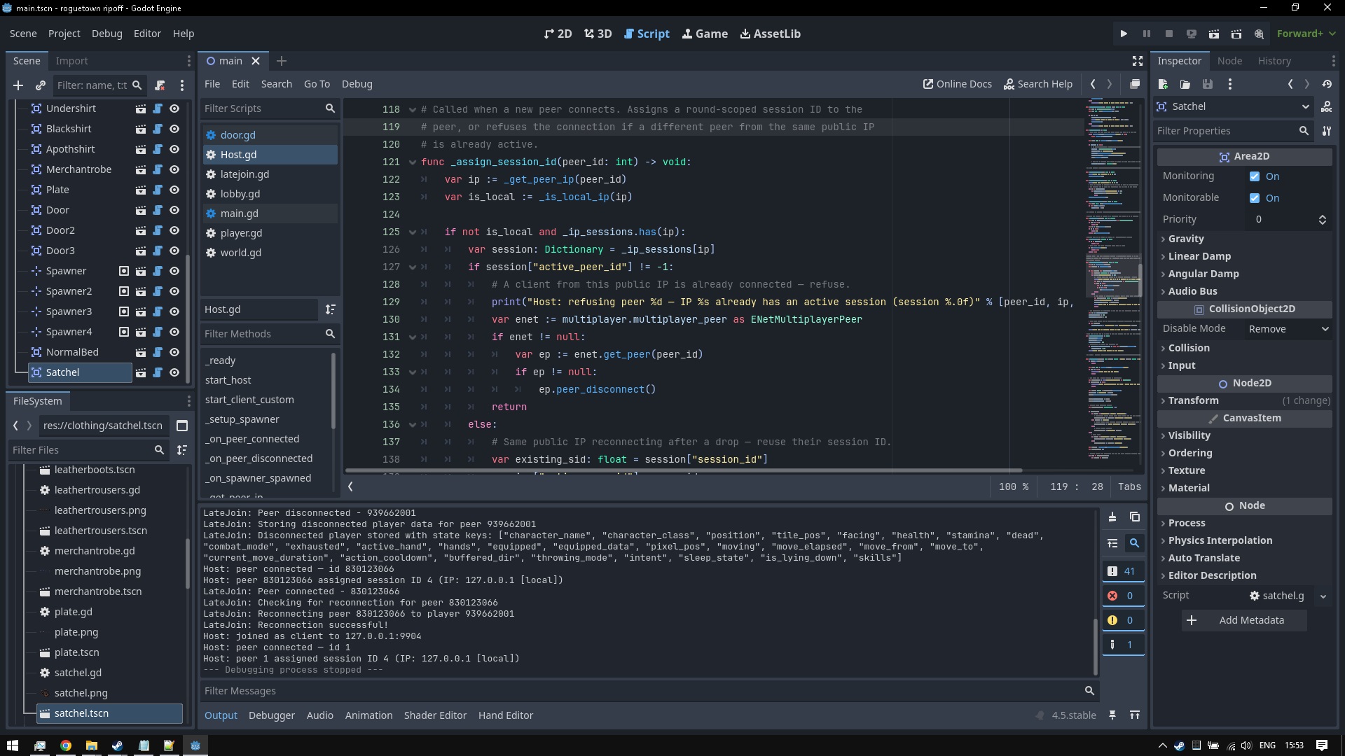The height and width of the screenshot is (756, 1345).
Task: Open the instance scene icon for the Plate node
Action: coord(141,190)
